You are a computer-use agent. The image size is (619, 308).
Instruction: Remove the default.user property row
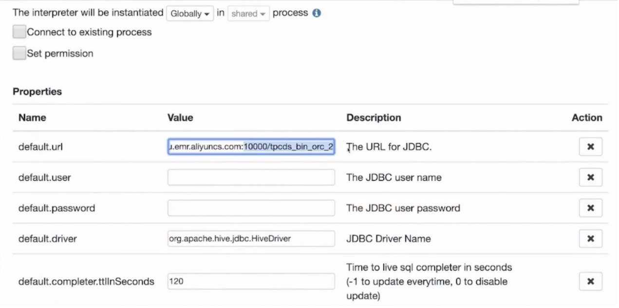590,177
